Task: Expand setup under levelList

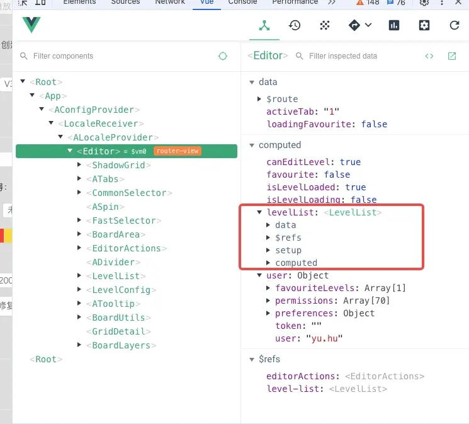Action: (268, 250)
